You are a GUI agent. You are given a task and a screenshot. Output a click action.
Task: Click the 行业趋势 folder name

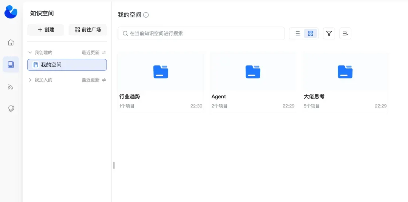(130, 96)
